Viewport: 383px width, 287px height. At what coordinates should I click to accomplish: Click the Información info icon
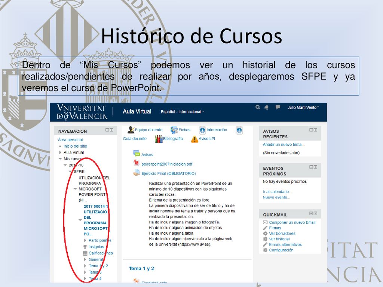pos(202,130)
